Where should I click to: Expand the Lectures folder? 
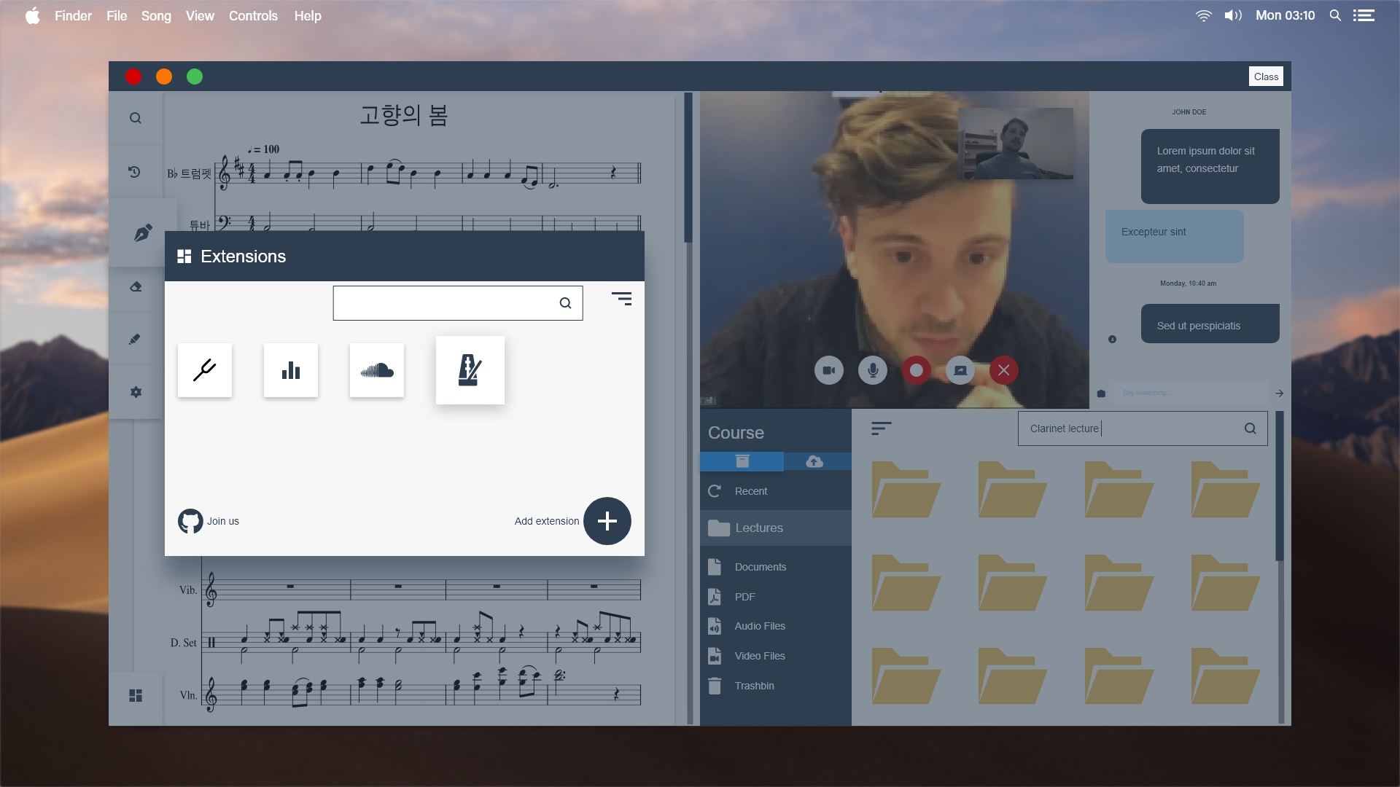(x=758, y=528)
